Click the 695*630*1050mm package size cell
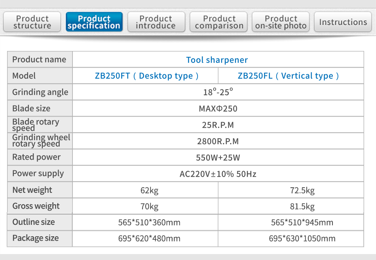Screen dimensions: 376x260 click(x=291, y=238)
